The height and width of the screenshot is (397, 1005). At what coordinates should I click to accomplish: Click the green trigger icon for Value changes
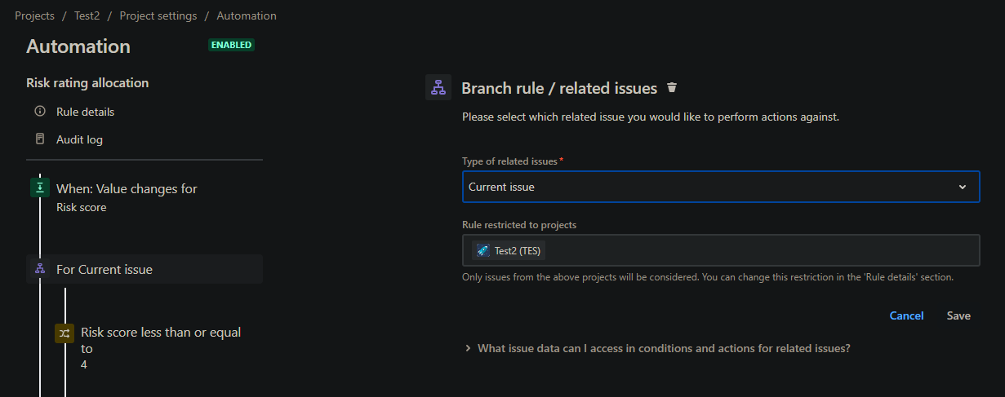click(x=40, y=187)
